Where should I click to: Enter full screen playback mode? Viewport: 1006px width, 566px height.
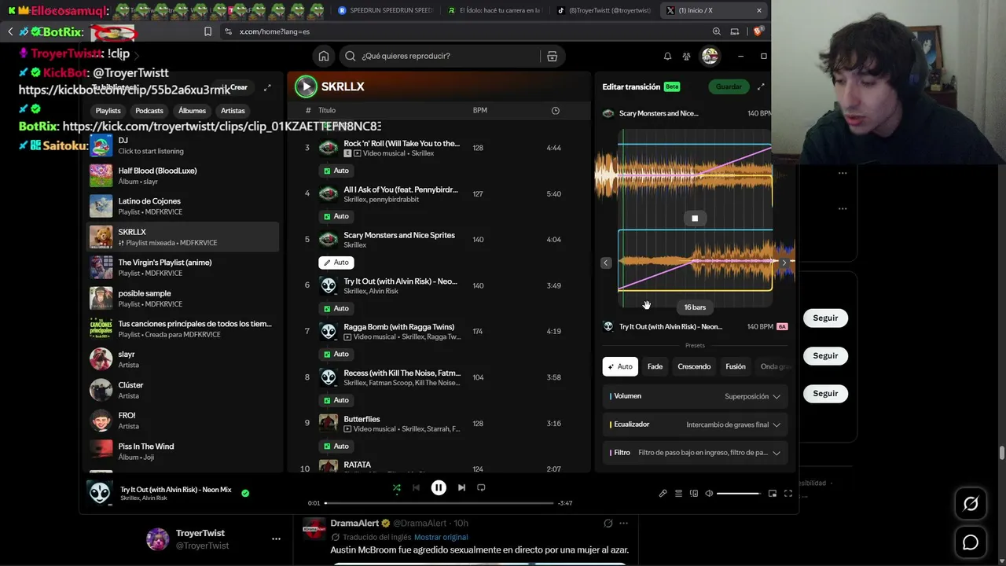pos(788,494)
